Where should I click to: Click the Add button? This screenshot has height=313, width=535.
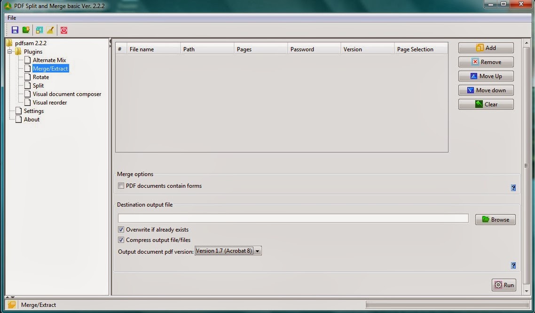pos(486,48)
